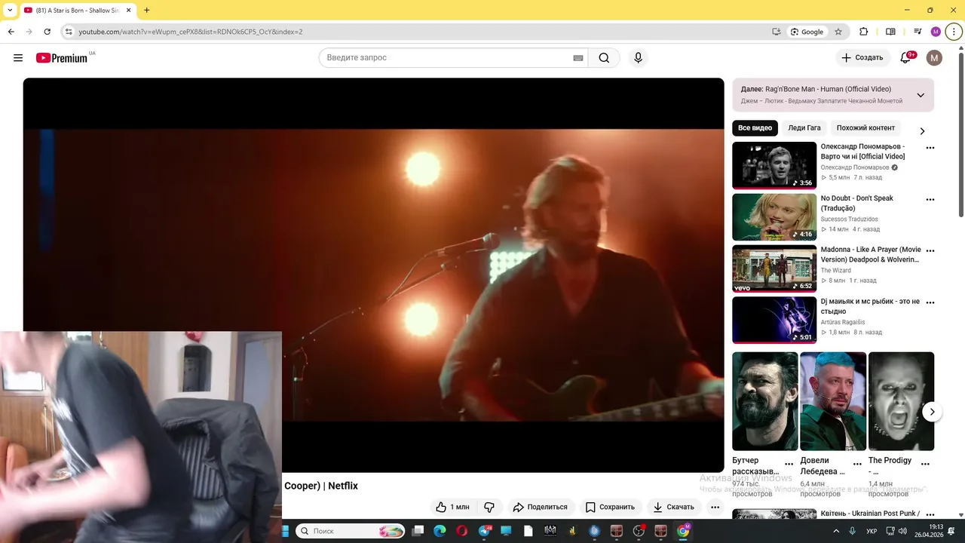Collapse the up-next playlist panel

click(921, 95)
